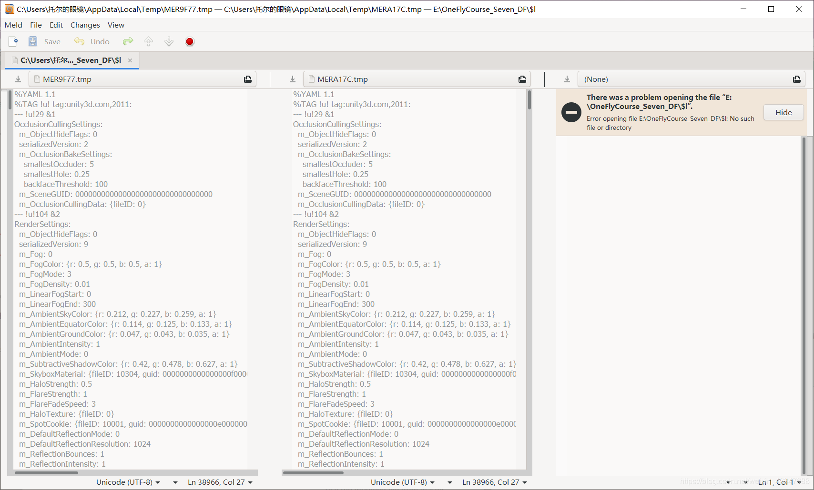Click the red Stop icon

point(190,42)
